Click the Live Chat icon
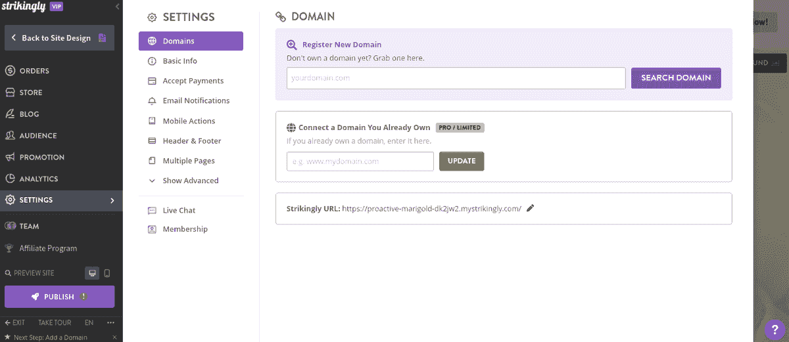Viewport: 789px width, 342px height. 152,211
